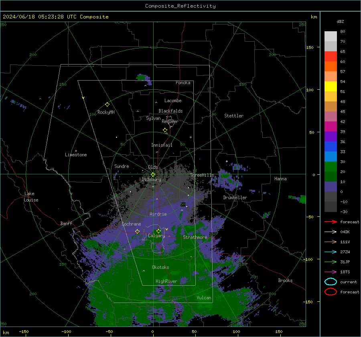Click the Didsbury town label
The height and width of the screenshot is (337, 361).
[x=152, y=180]
